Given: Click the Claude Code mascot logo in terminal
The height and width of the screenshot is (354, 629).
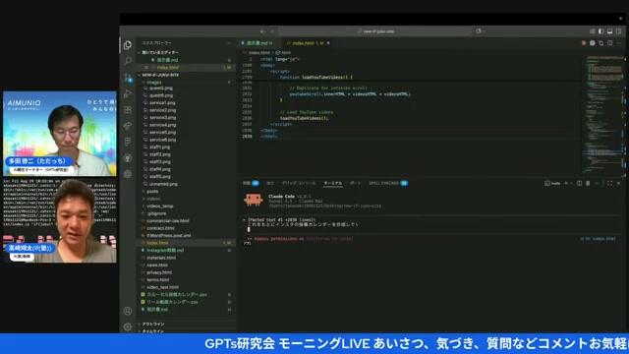Looking at the screenshot, I should pyautogui.click(x=254, y=200).
